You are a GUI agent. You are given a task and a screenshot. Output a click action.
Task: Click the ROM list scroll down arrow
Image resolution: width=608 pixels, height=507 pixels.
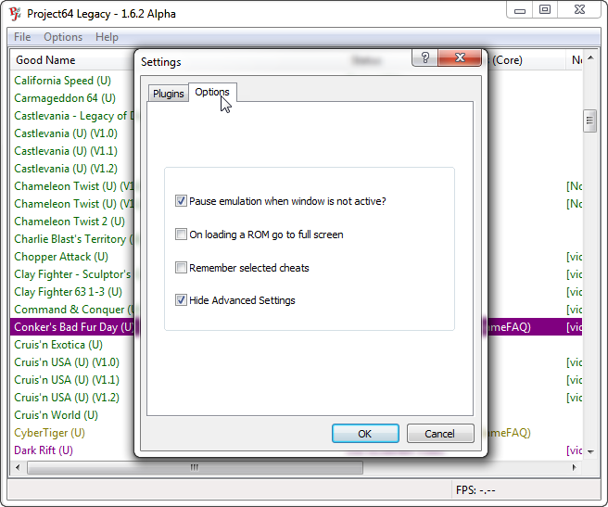click(x=590, y=451)
